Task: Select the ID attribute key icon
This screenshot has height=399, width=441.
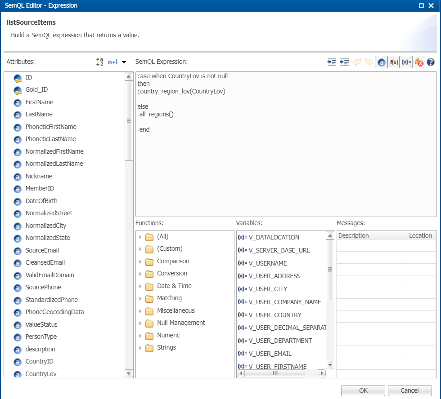Action: [18, 78]
